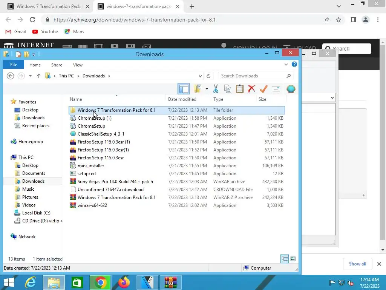Select winrar-x64-622 installer
386x290 pixels.
176,205
